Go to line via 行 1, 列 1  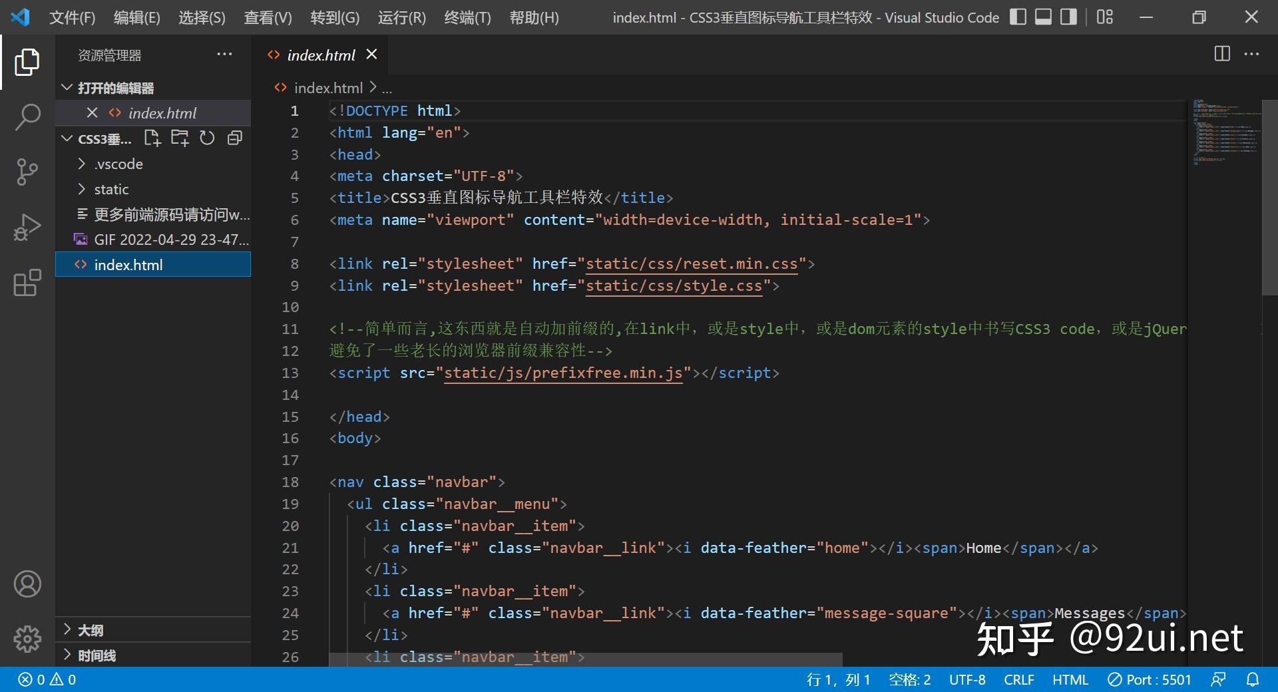click(838, 679)
